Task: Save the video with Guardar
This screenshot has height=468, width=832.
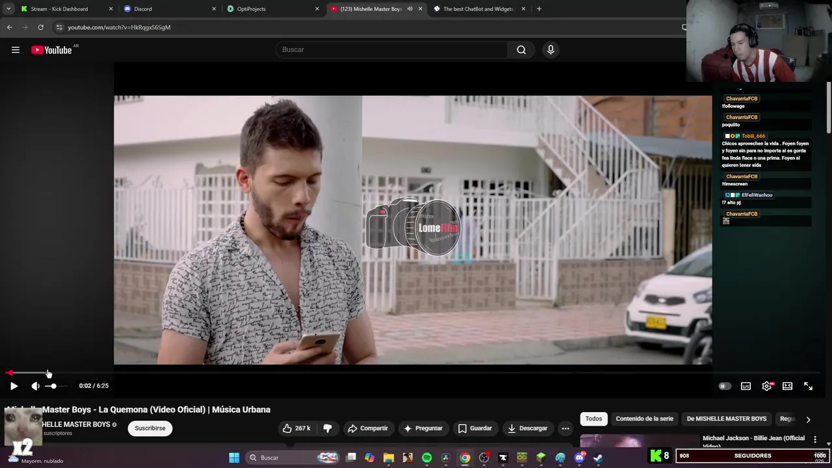Action: (475, 428)
